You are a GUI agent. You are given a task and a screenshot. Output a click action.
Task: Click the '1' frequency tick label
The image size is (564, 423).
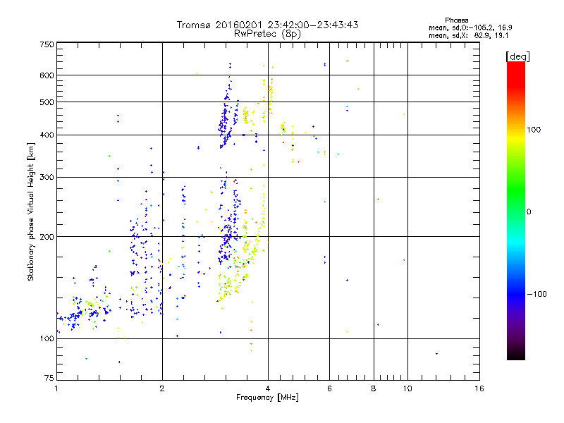pyautogui.click(x=56, y=388)
